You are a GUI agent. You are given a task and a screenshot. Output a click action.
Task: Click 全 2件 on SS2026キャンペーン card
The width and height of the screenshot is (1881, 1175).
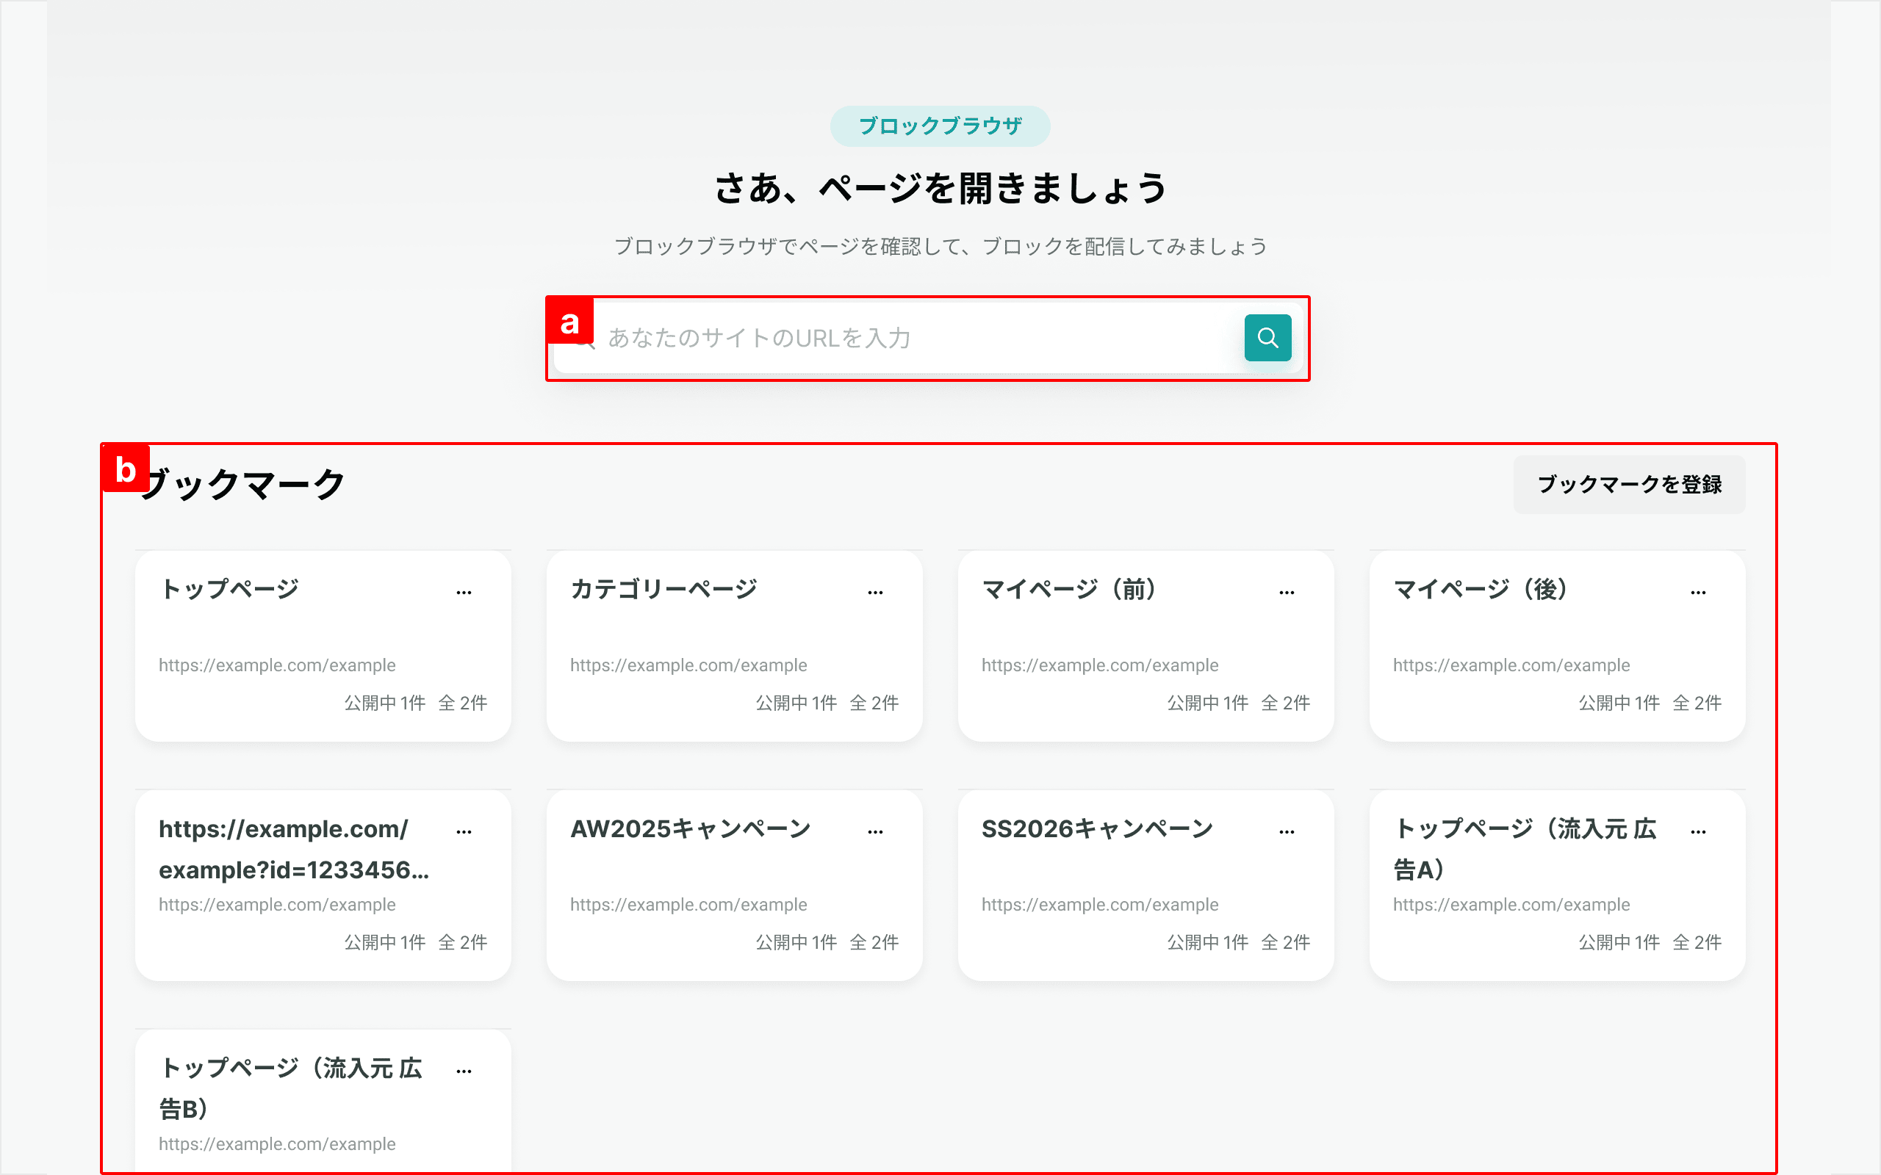pos(1286,943)
